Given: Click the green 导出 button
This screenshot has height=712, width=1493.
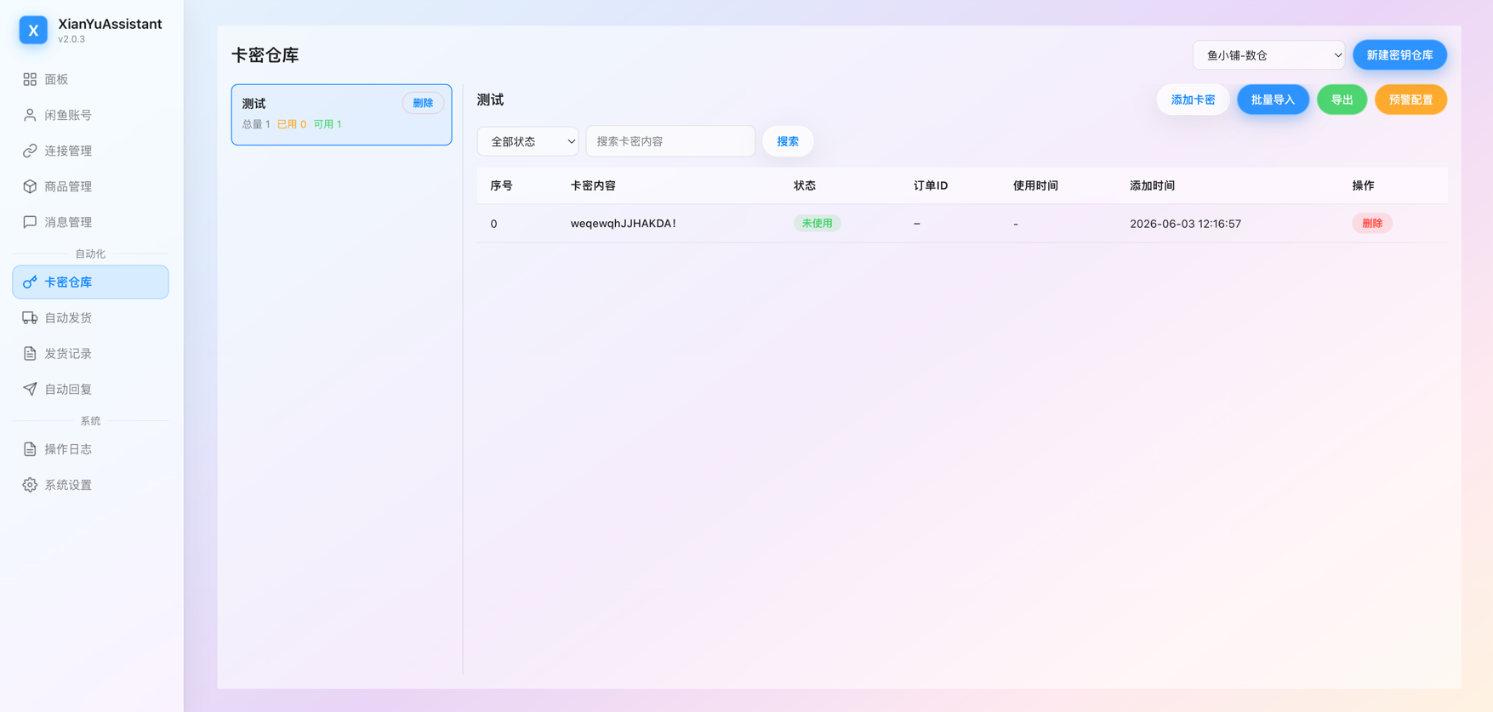Looking at the screenshot, I should pyautogui.click(x=1342, y=100).
